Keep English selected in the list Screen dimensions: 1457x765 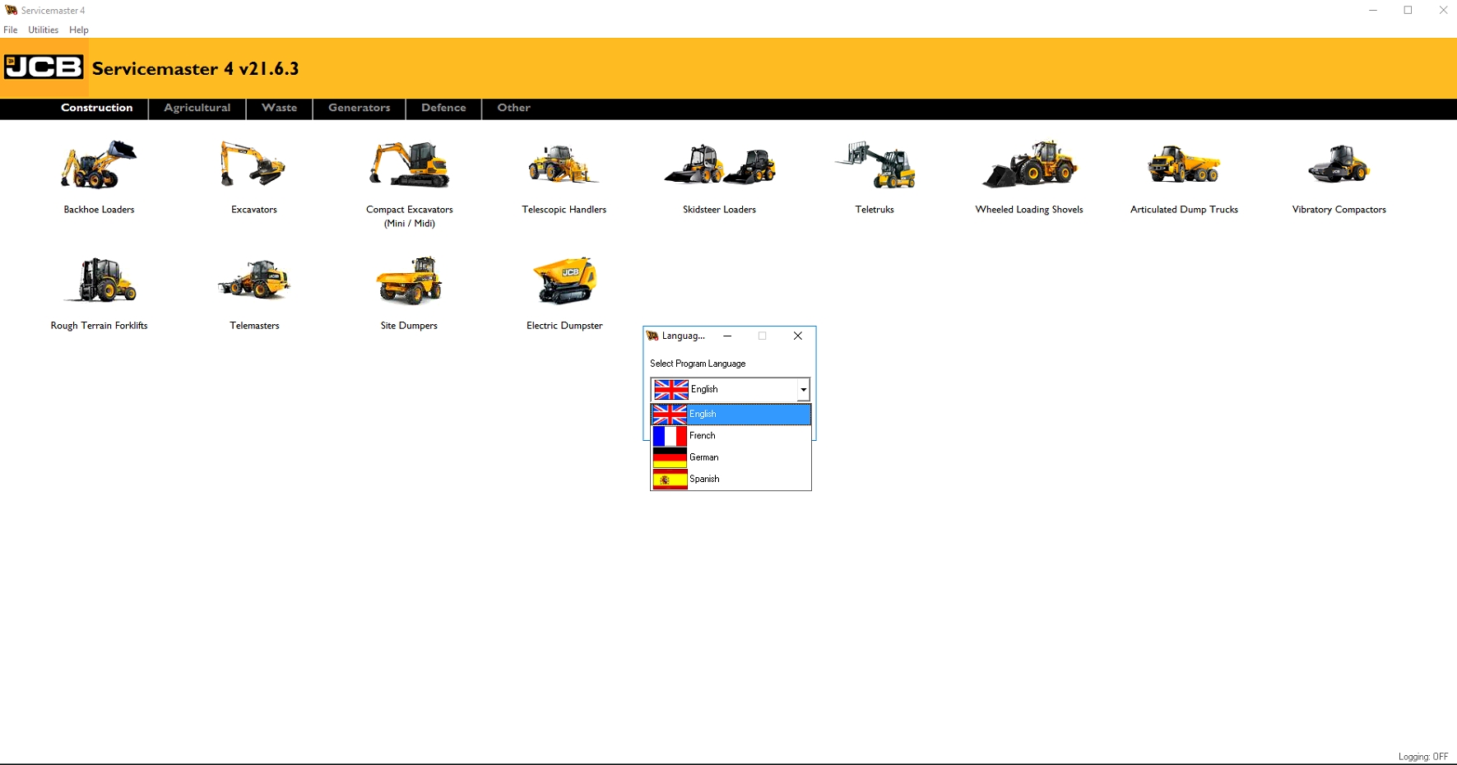pos(731,414)
